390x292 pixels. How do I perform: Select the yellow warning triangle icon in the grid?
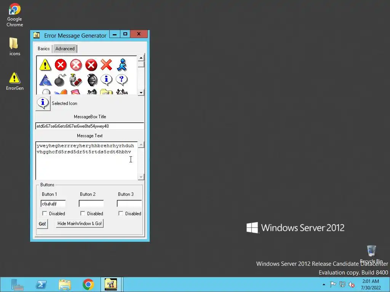(45, 65)
